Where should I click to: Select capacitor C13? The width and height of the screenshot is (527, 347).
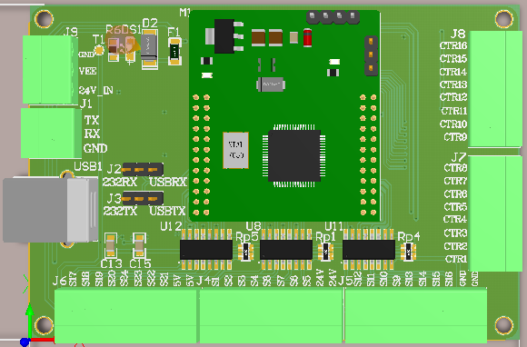(111, 245)
